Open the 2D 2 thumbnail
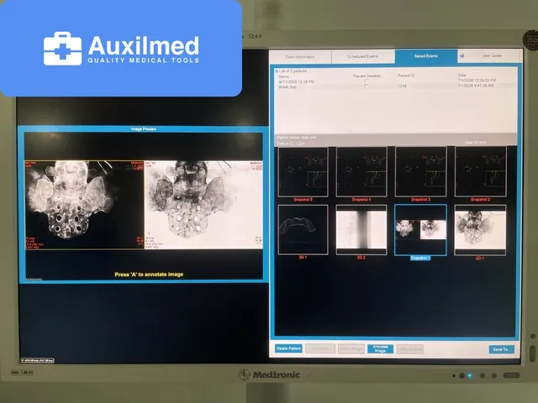Viewport: 538px width, 403px height. click(361, 230)
